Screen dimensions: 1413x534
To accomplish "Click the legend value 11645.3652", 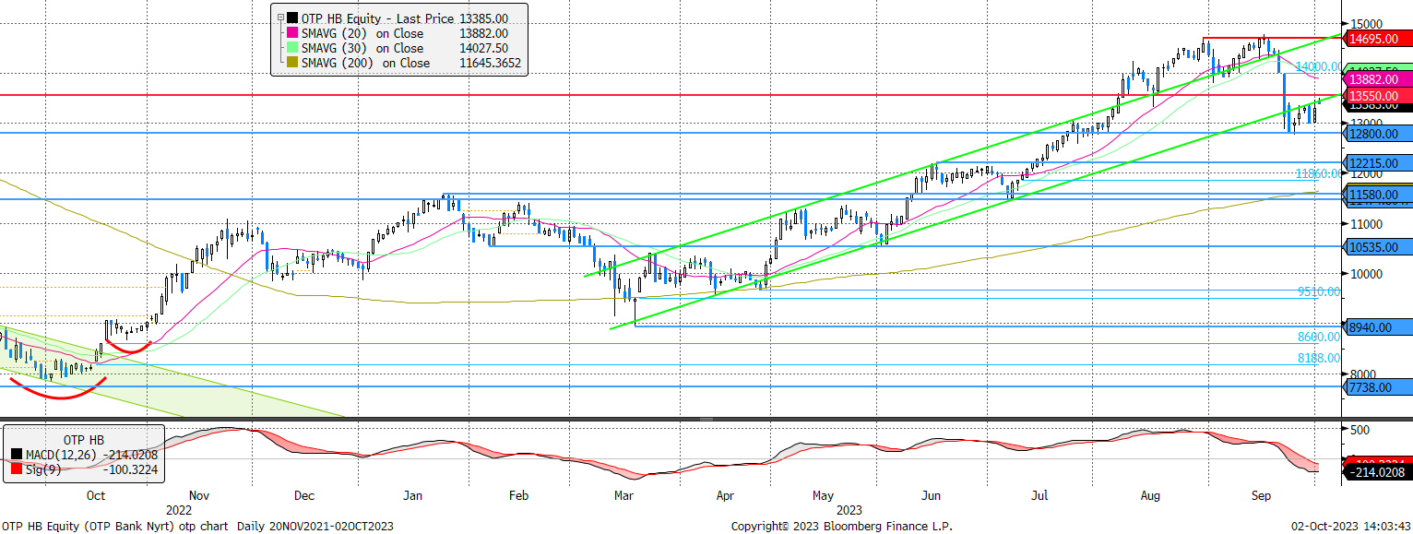I will (489, 63).
